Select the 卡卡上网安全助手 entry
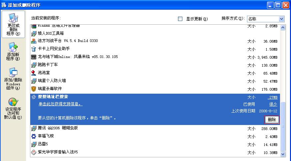 pyautogui.click(x=54, y=49)
